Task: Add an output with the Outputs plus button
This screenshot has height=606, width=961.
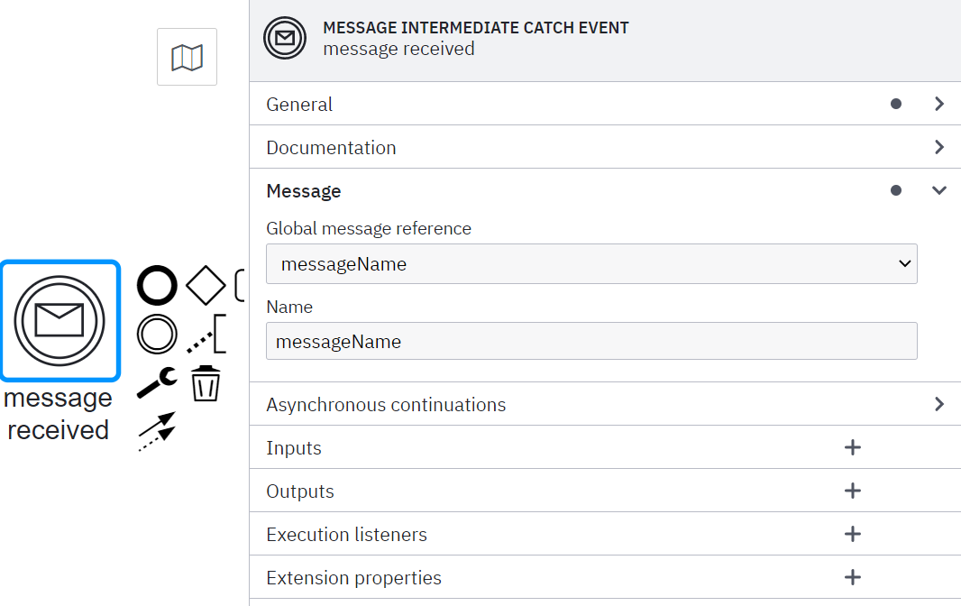Action: coord(852,491)
